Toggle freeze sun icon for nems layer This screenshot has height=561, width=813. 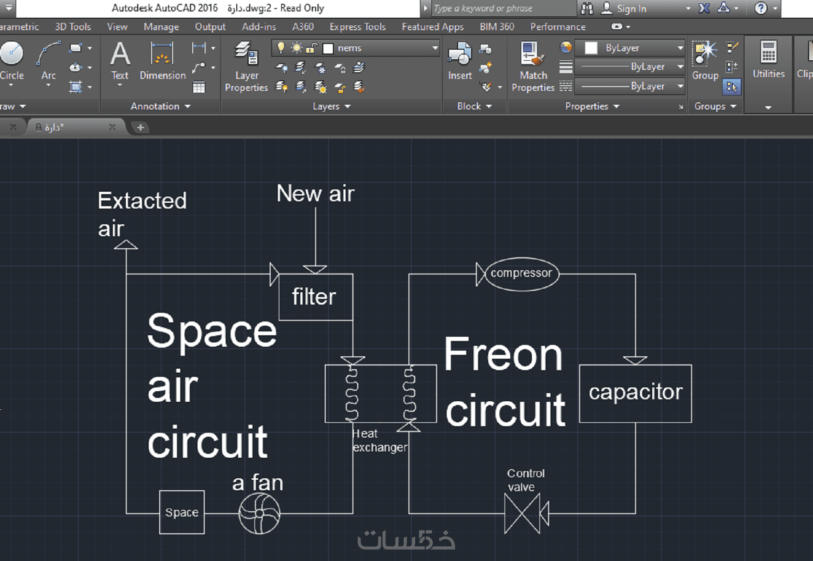click(x=297, y=48)
